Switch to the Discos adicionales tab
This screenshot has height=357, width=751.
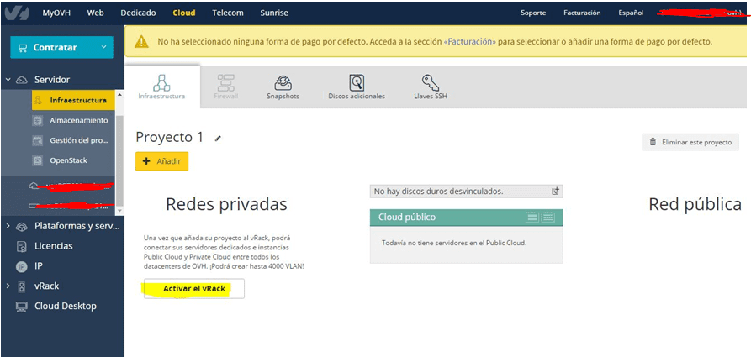(357, 87)
